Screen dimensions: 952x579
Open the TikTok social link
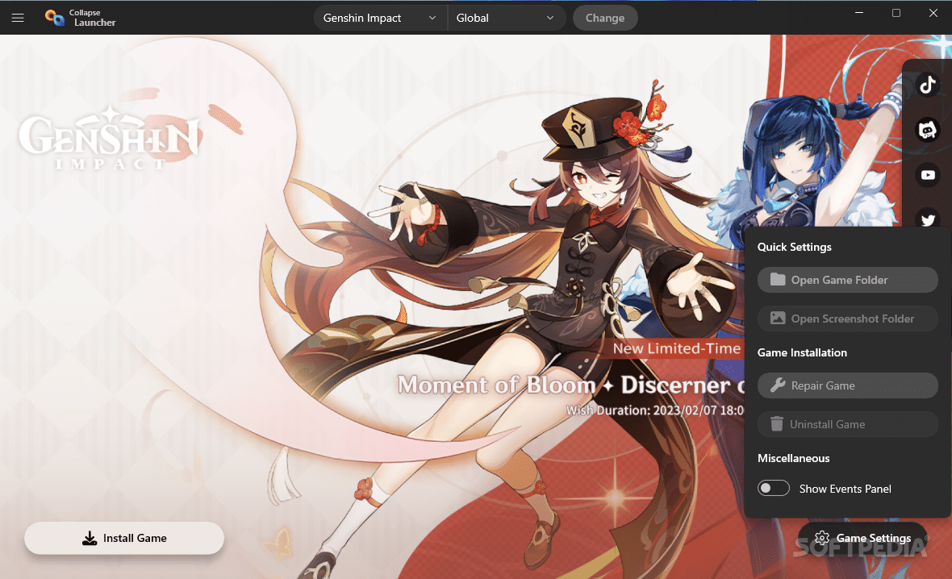(927, 85)
